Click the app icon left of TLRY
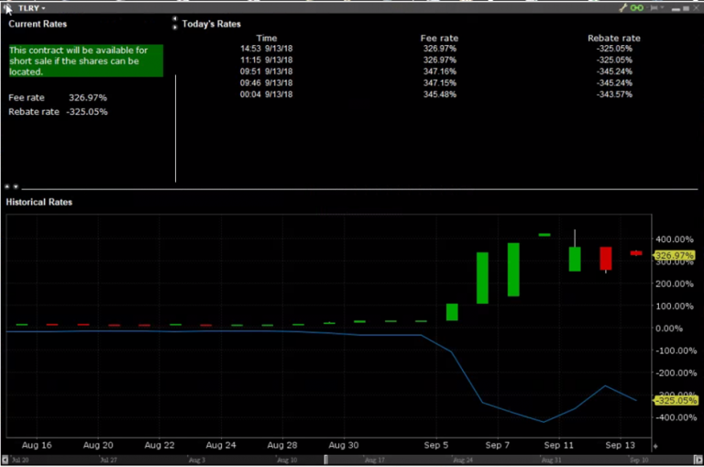The height and width of the screenshot is (467, 704). coord(8,7)
